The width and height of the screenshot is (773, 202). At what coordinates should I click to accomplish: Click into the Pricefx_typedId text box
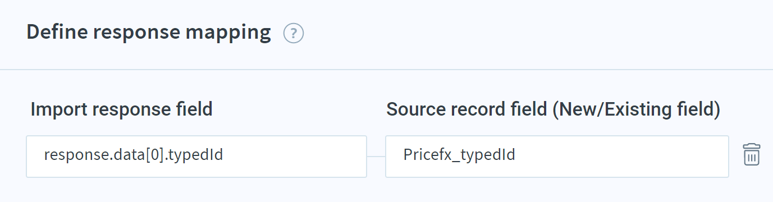coord(557,156)
